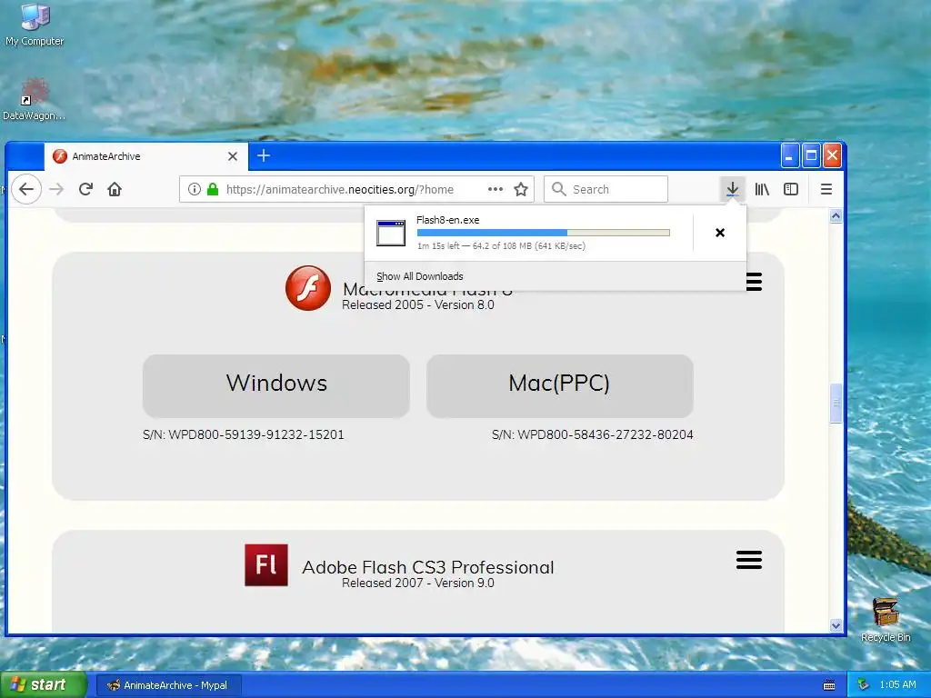Open Macromedia Flash 8 card hamburger menu
Viewport: 931px width, 698px height.
coord(754,282)
